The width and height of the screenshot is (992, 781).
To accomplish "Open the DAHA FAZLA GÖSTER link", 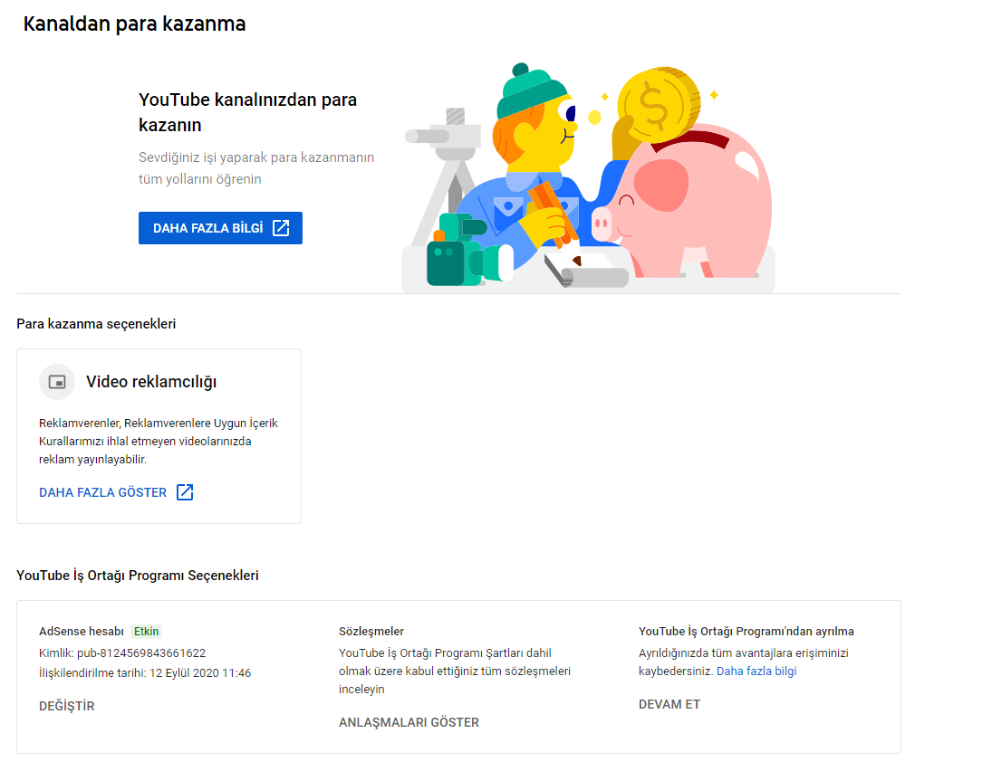I will pos(103,492).
